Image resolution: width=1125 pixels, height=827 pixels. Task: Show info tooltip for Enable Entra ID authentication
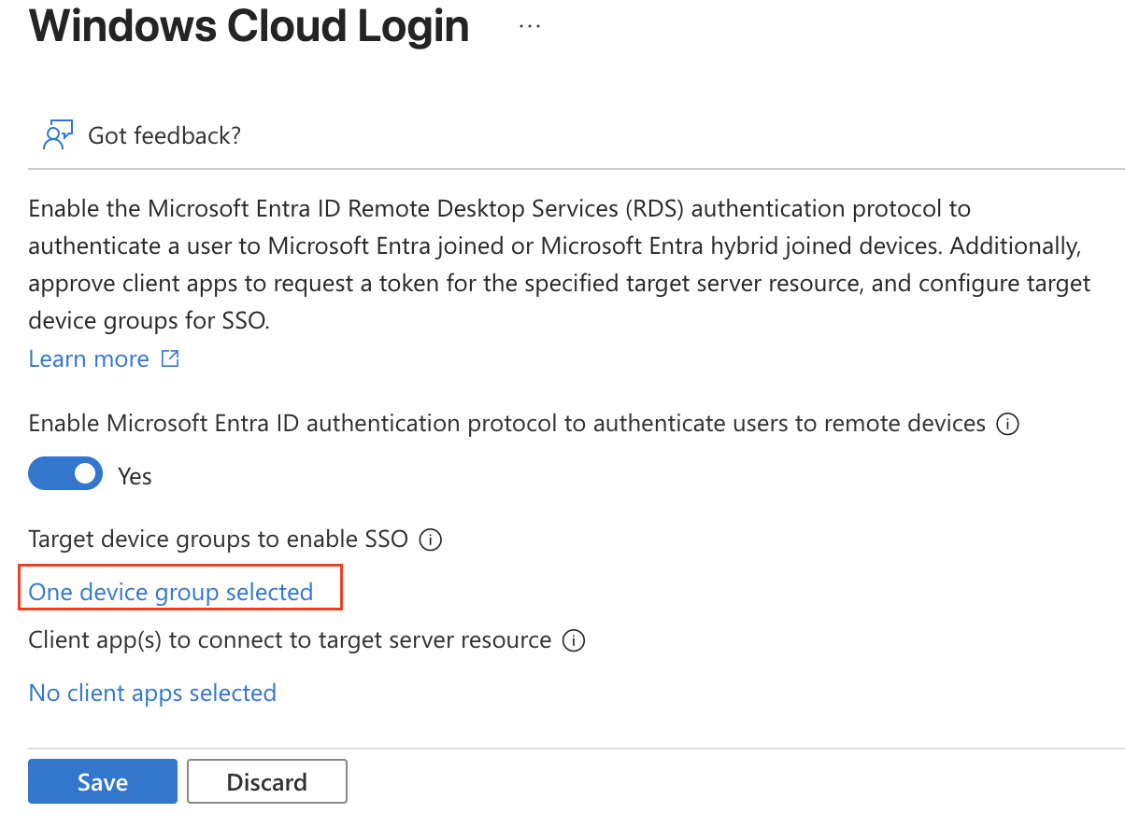pyautogui.click(x=1007, y=424)
